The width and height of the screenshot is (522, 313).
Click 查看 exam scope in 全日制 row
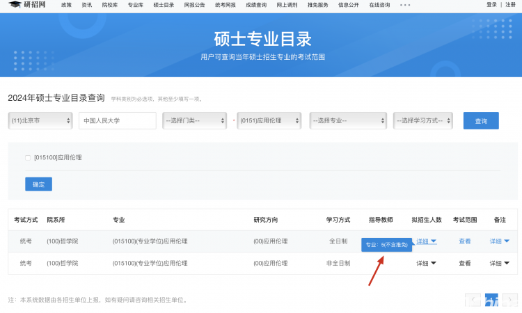tap(465, 241)
